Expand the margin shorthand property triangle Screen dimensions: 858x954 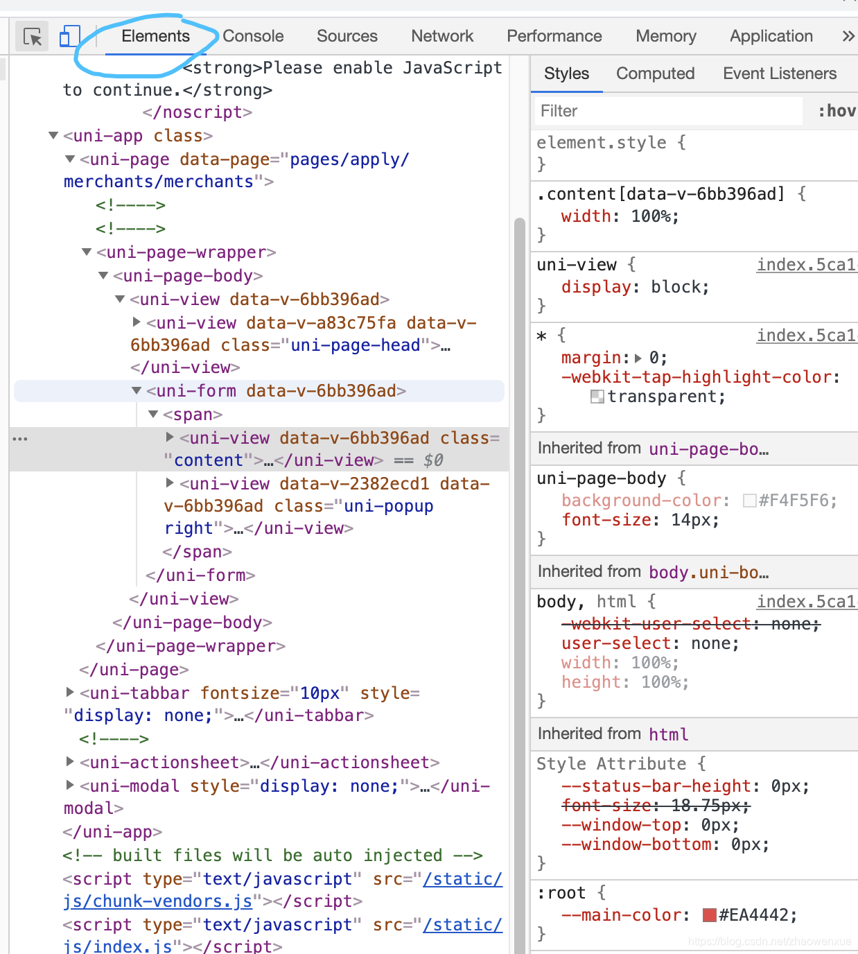pyautogui.click(x=638, y=358)
